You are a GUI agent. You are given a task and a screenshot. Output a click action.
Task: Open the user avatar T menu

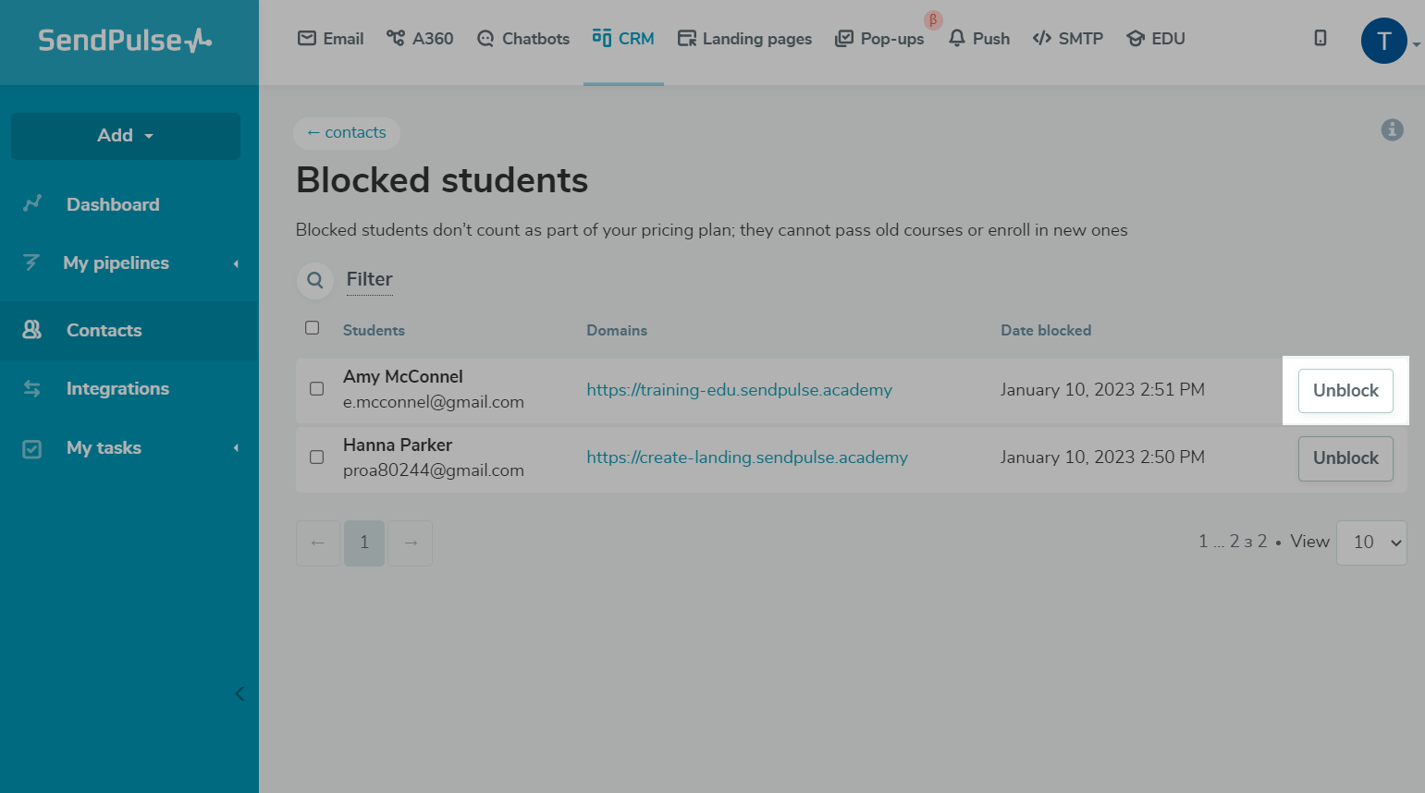click(x=1383, y=41)
